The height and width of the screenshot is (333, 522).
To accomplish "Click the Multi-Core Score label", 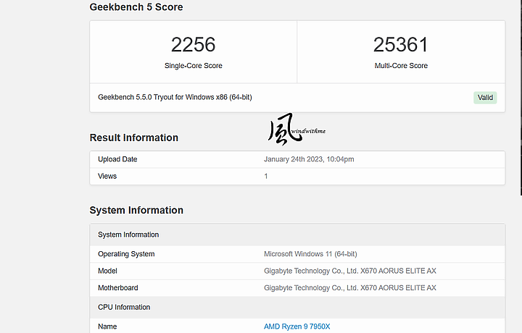I will (401, 66).
